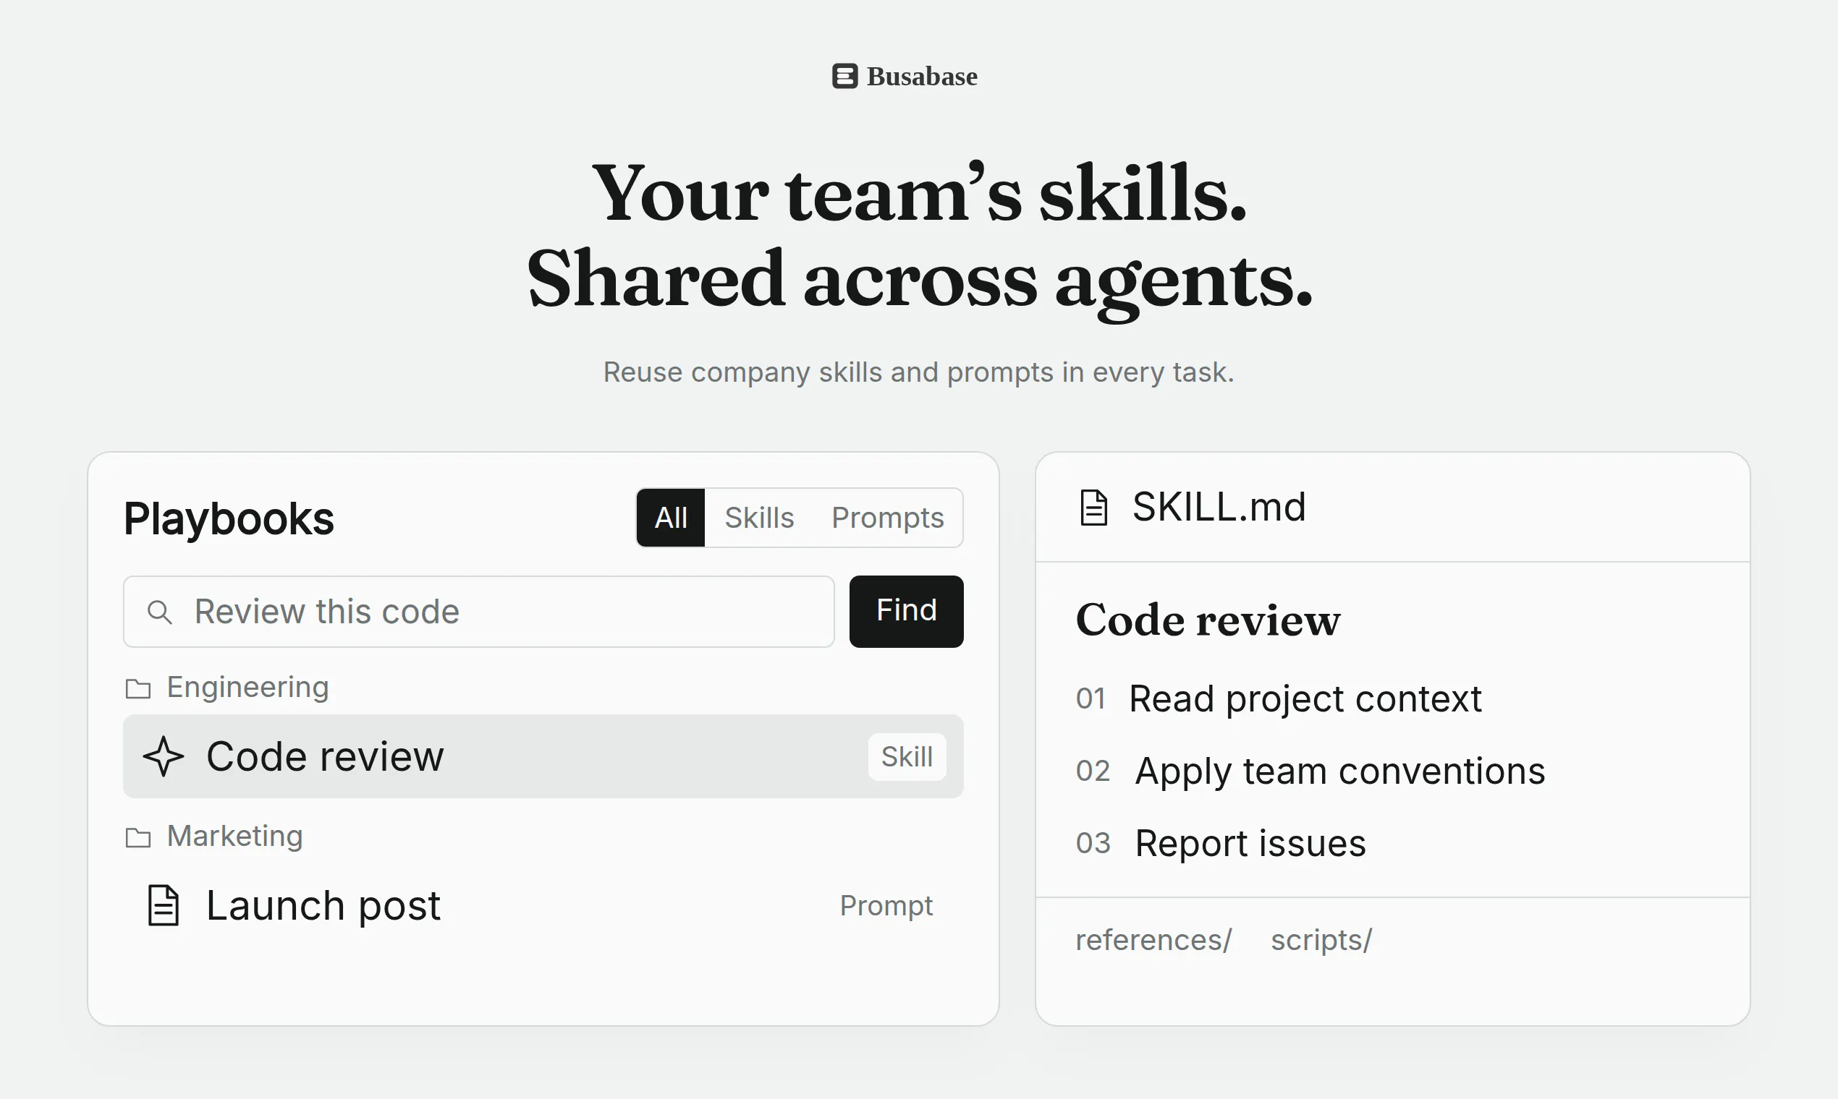
Task: Click the Find button
Action: point(907,612)
